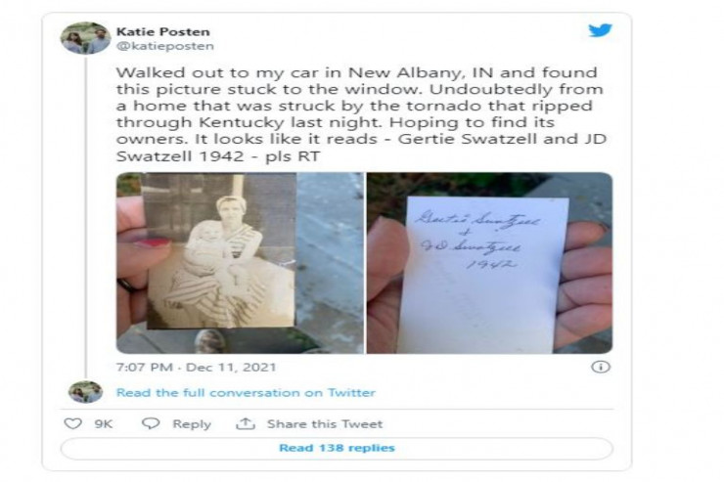Image resolution: width=724 pixels, height=482 pixels.
Task: Click the 7:07 PM Dec 11, 2021 timestamp
Action: coord(196,368)
